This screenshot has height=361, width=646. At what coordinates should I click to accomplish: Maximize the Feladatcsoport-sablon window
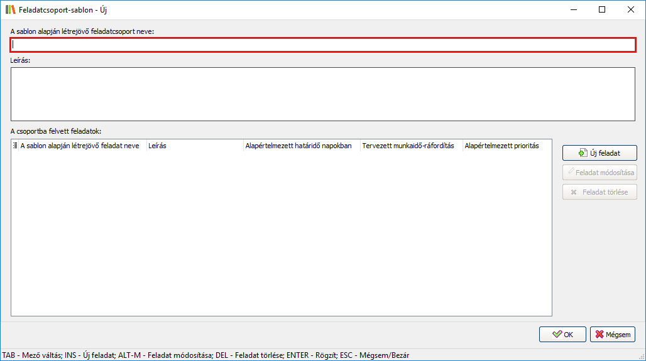click(602, 9)
